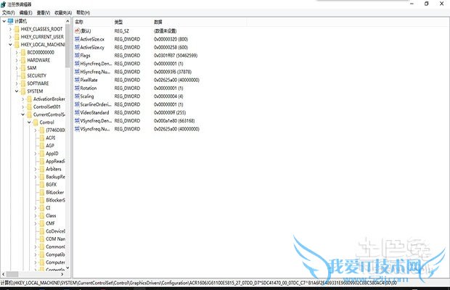Select the CMF folder icon
The height and width of the screenshot is (290, 450).
coord(42,223)
